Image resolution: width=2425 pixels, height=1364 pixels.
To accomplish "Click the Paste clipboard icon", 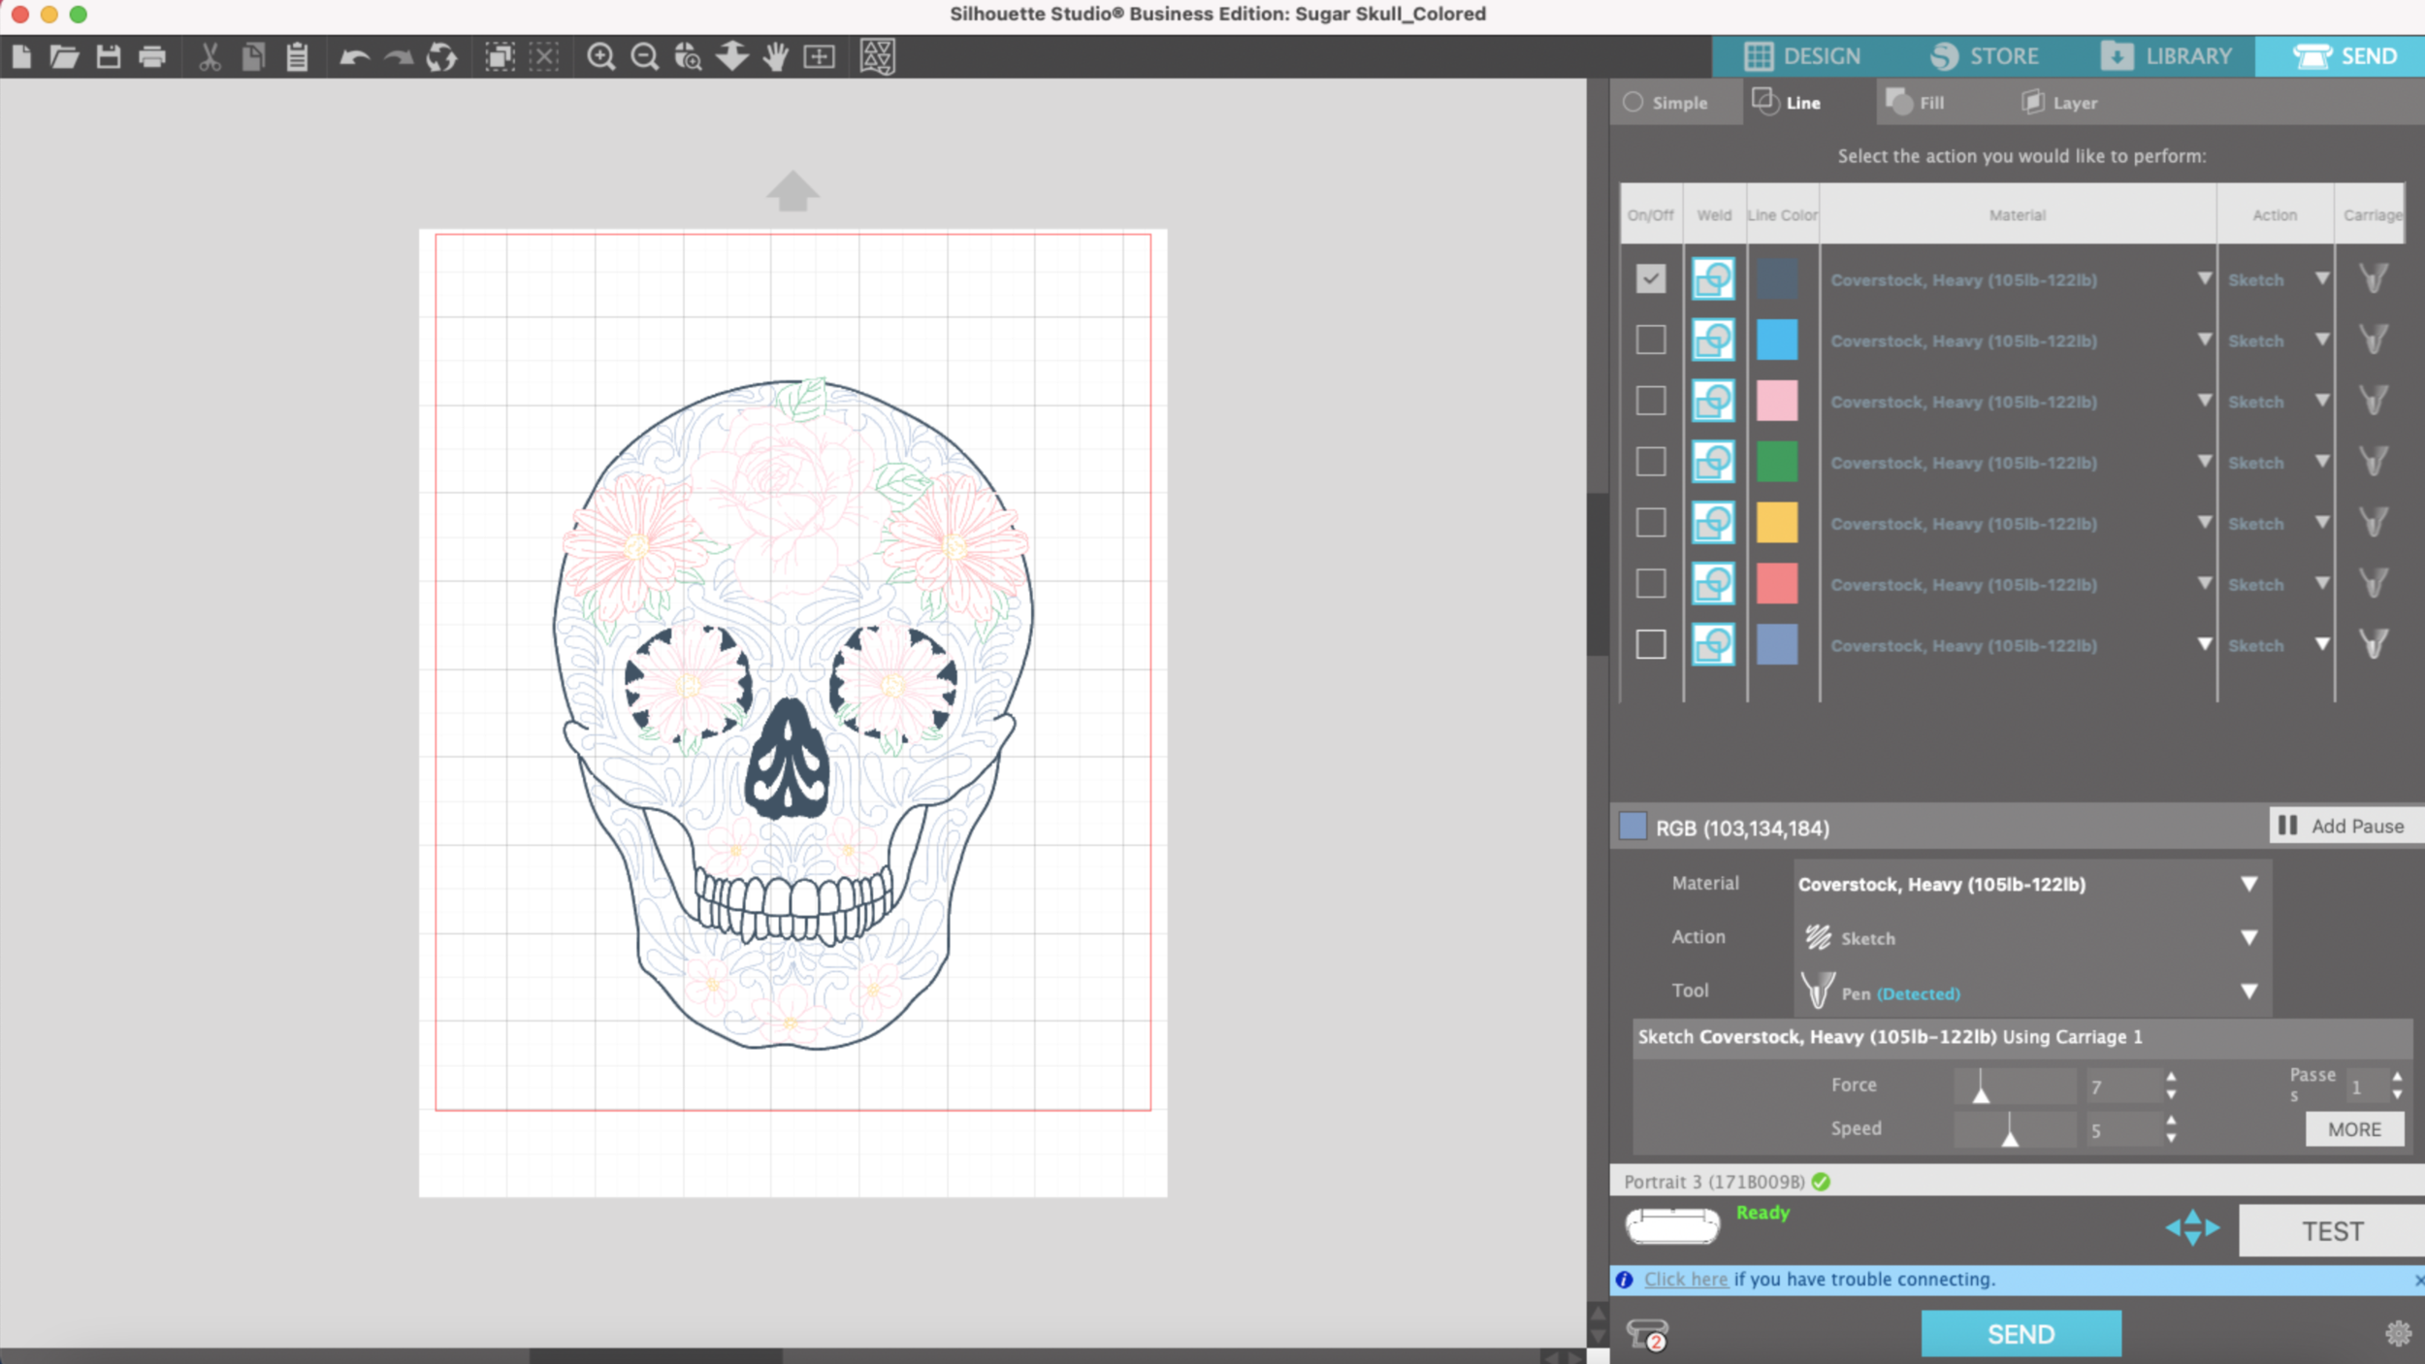I will point(298,56).
